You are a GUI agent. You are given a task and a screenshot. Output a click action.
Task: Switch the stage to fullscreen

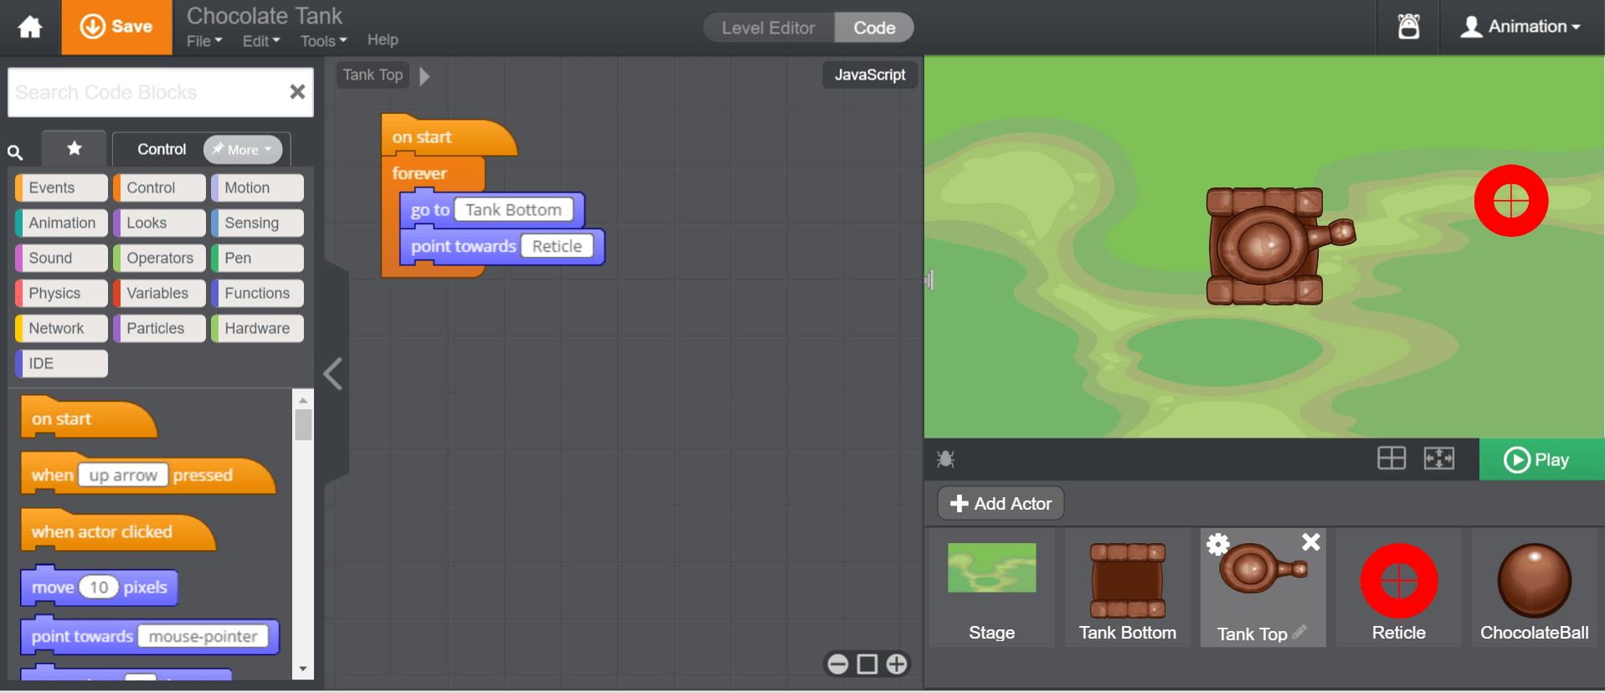coord(1439,458)
